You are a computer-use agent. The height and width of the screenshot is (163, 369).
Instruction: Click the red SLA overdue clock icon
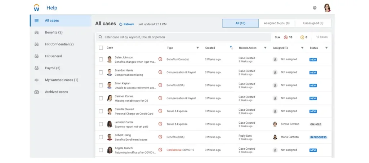tap(286, 37)
